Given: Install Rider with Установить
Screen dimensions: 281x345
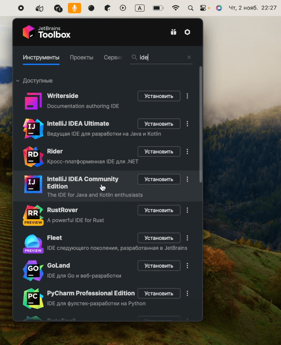Looking at the screenshot, I should click(159, 151).
